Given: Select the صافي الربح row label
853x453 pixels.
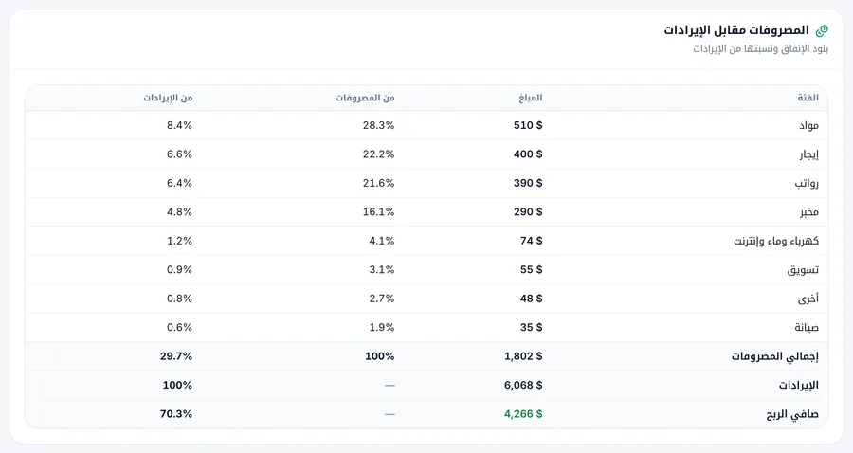Looking at the screenshot, I should [792, 414].
